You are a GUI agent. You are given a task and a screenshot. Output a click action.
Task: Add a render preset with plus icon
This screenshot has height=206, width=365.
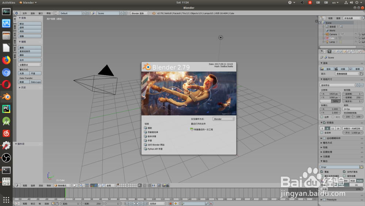[x=358, y=85]
